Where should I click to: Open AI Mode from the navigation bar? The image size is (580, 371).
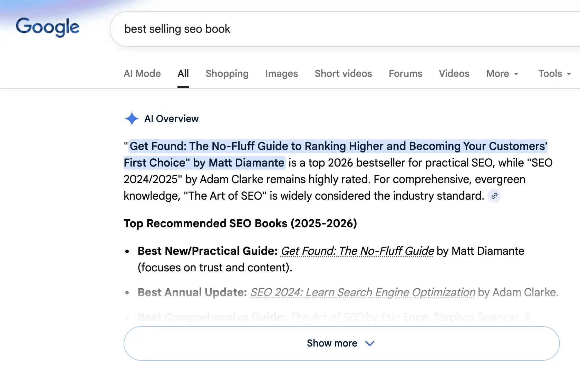[142, 73]
